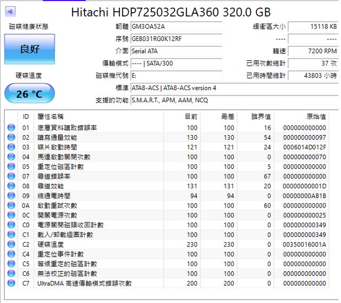
Task: Click the 轉速 field showing 7200 RPM
Action: 313,51
